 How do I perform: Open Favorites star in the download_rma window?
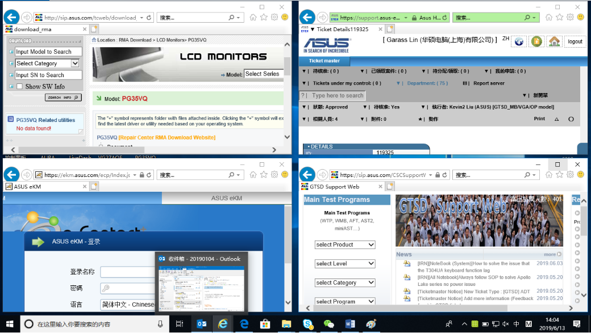(x=264, y=18)
